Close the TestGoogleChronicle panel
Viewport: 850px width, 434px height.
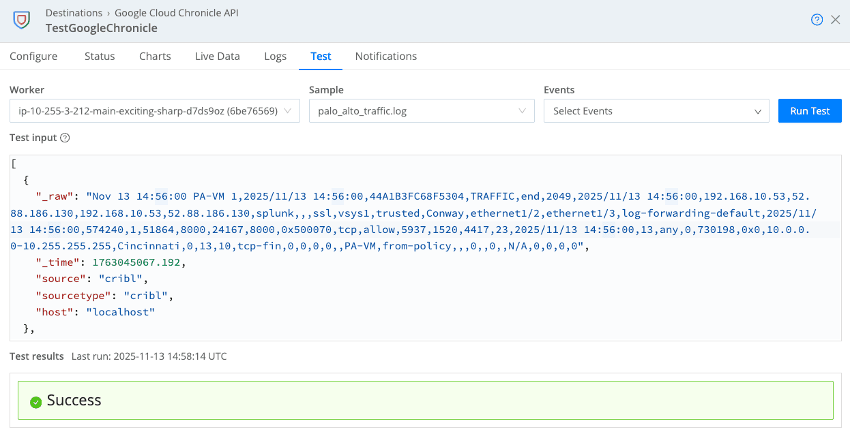coord(835,20)
